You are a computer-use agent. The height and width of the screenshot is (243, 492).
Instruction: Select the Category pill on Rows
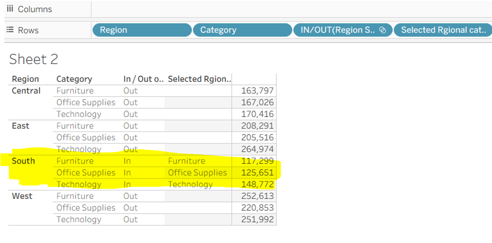pos(242,30)
